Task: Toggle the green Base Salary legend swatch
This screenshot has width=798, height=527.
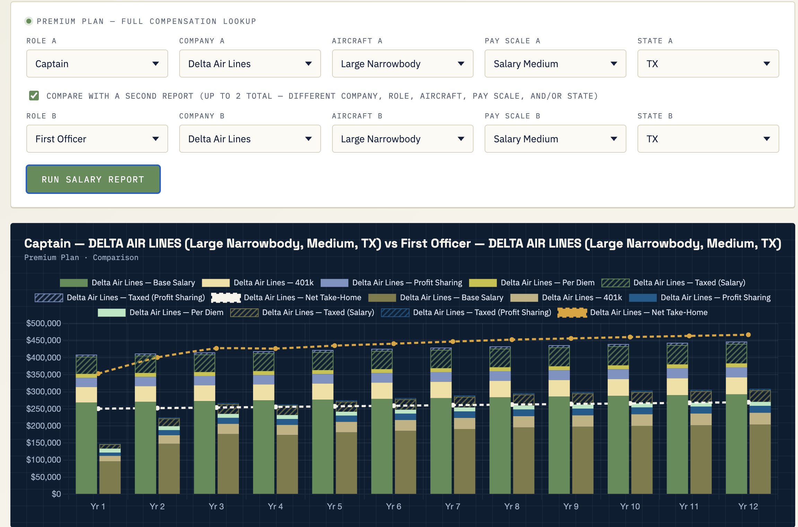Action: pyautogui.click(x=73, y=283)
